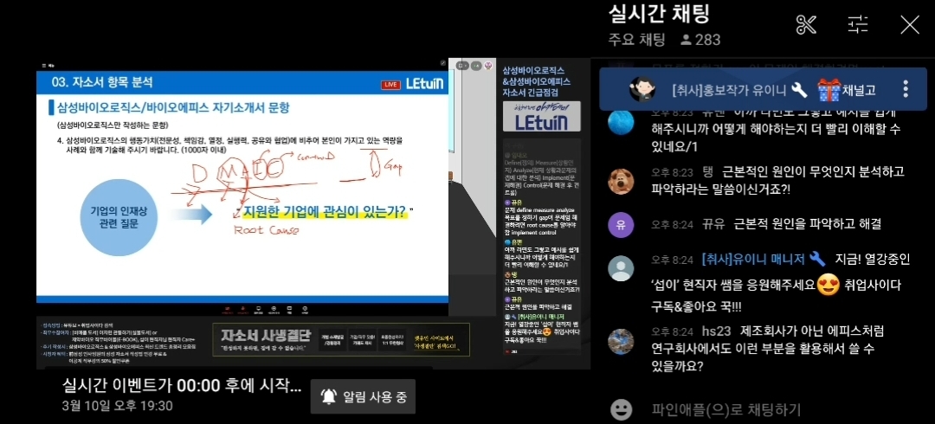
Task: Tap 채널고 text in pinned banner
Action: 860,90
